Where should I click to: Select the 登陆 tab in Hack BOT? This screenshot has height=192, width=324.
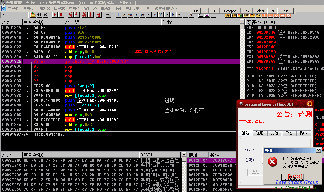pyautogui.click(x=246, y=133)
